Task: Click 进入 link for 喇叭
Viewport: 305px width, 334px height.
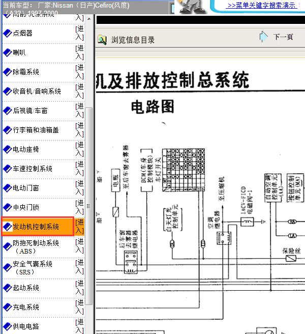Action: (x=80, y=52)
